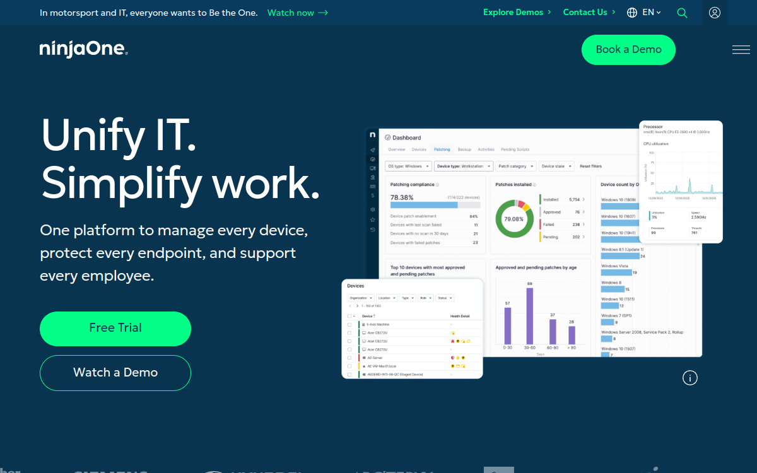Click the Book a Demo button
The height and width of the screenshot is (473, 757).
tap(628, 50)
